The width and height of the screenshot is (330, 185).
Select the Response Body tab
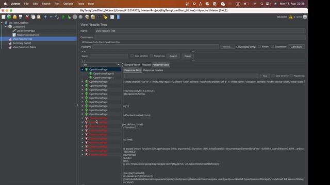click(133, 70)
